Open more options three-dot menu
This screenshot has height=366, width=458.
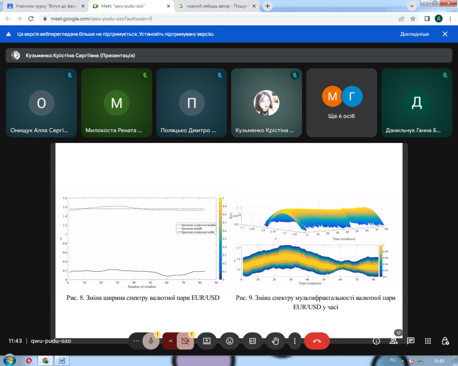coord(295,341)
